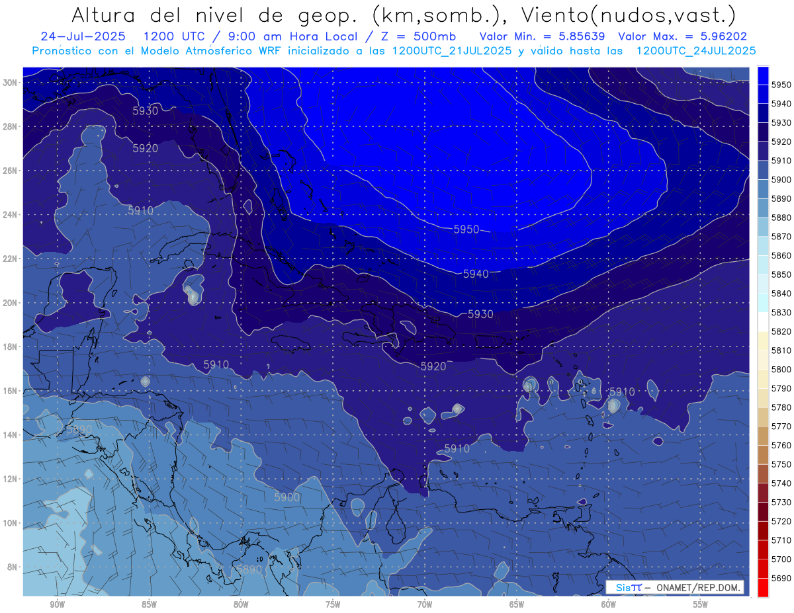Click the 5760 value on the colorbar
The width and height of the screenshot is (794, 613).
tap(781, 446)
